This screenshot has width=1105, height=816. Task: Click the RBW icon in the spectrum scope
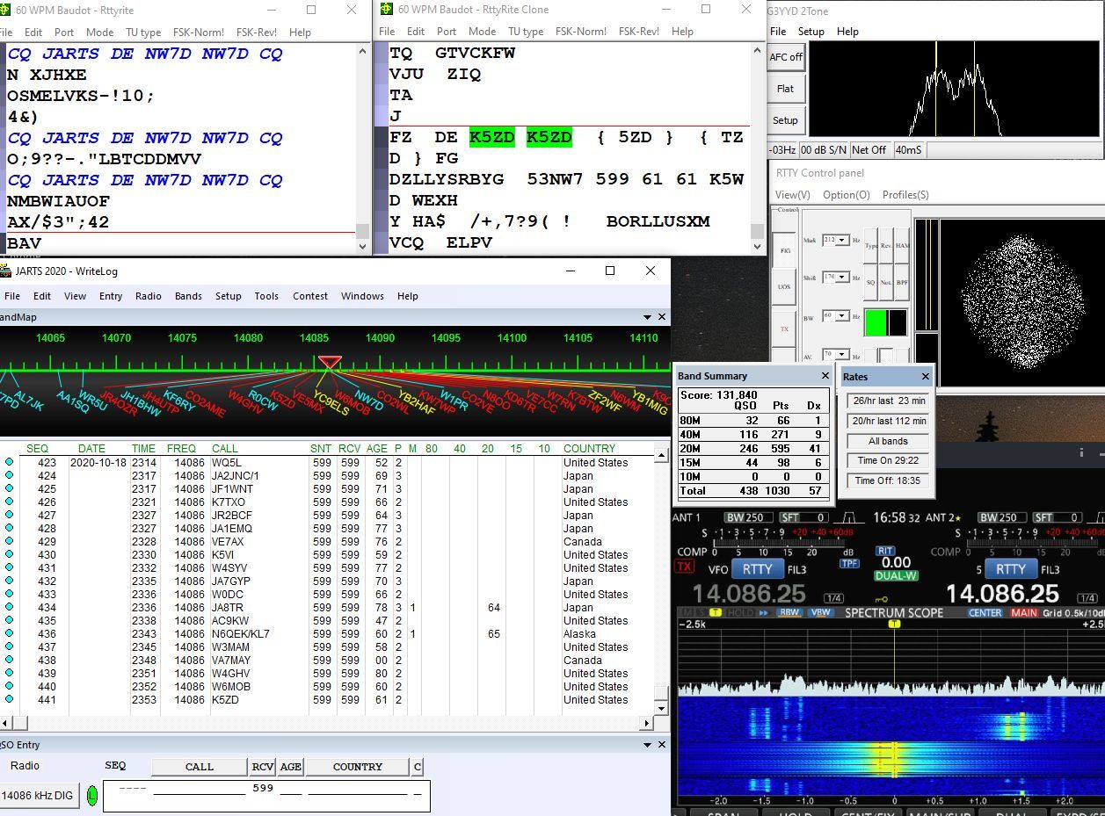789,613
